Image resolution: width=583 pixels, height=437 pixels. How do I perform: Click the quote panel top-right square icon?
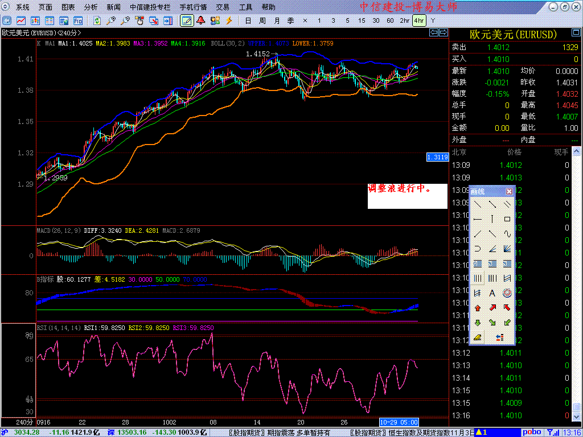click(575, 34)
